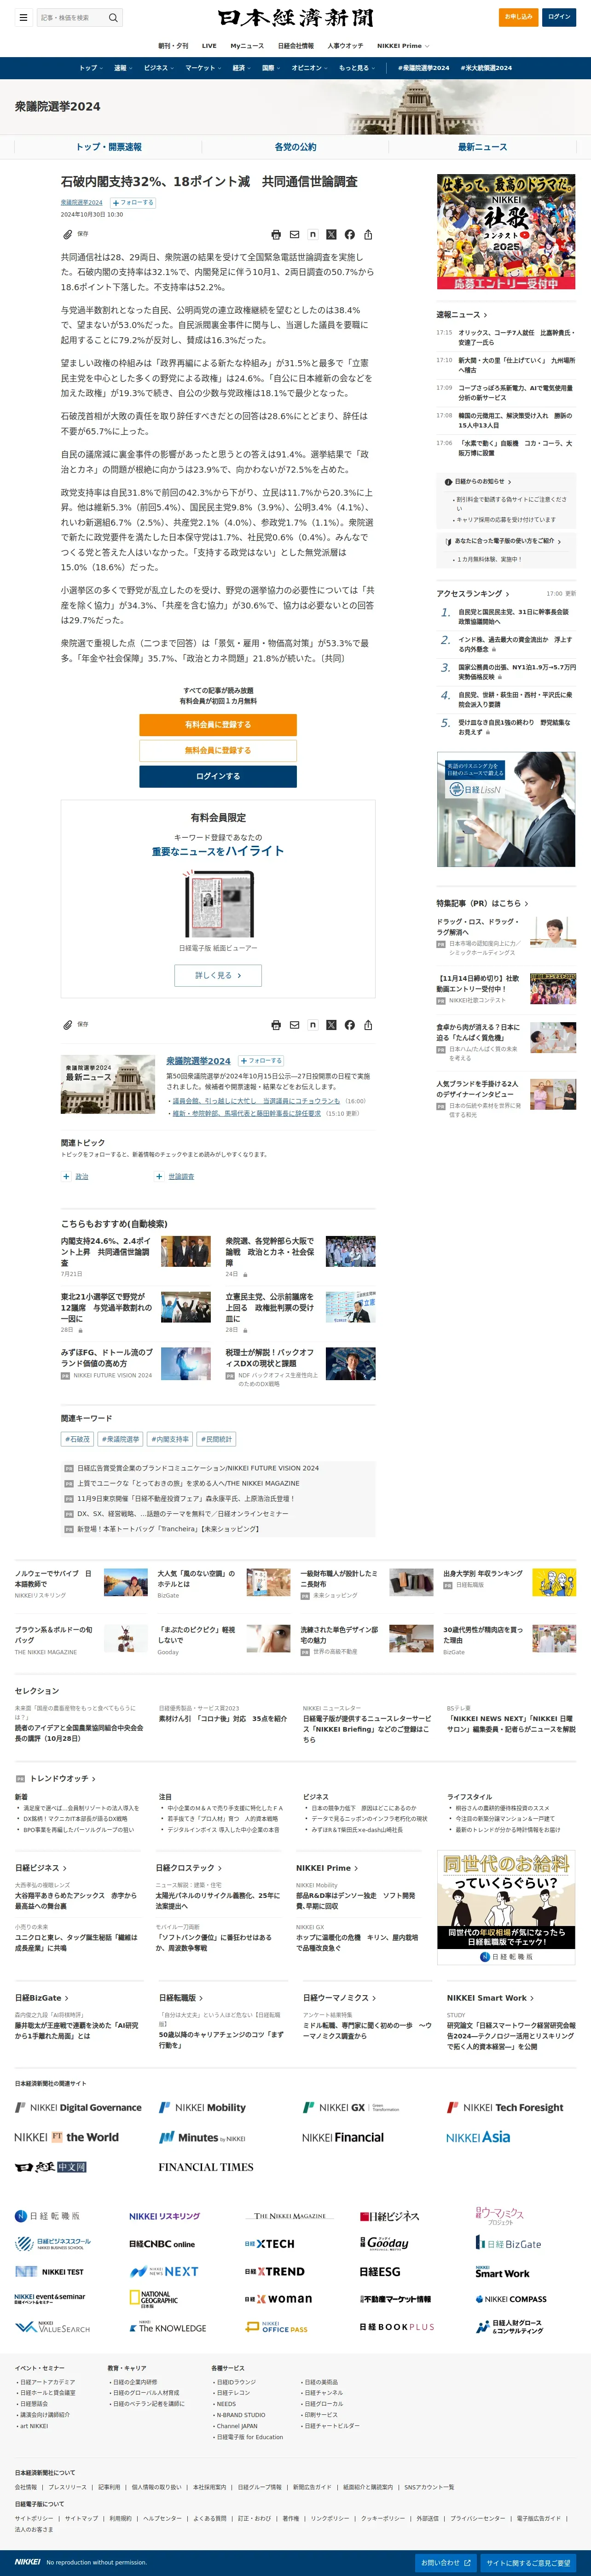Switch to トップ・開票速報 tab
The height and width of the screenshot is (2576, 591).
click(x=108, y=147)
